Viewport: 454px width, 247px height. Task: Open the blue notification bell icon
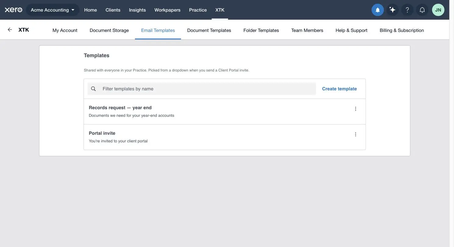377,10
